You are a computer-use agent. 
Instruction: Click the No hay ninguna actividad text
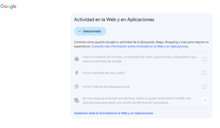[137, 100]
